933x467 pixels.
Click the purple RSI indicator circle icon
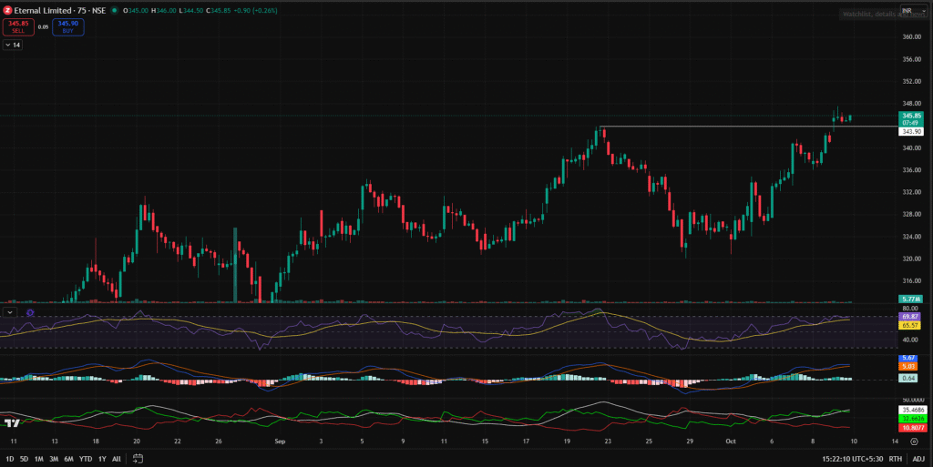tap(30, 312)
